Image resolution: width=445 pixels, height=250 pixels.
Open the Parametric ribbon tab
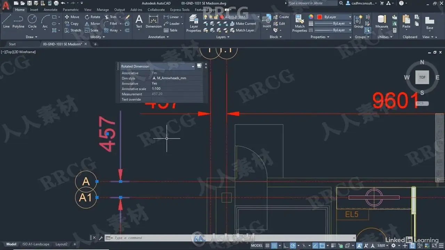point(71,10)
